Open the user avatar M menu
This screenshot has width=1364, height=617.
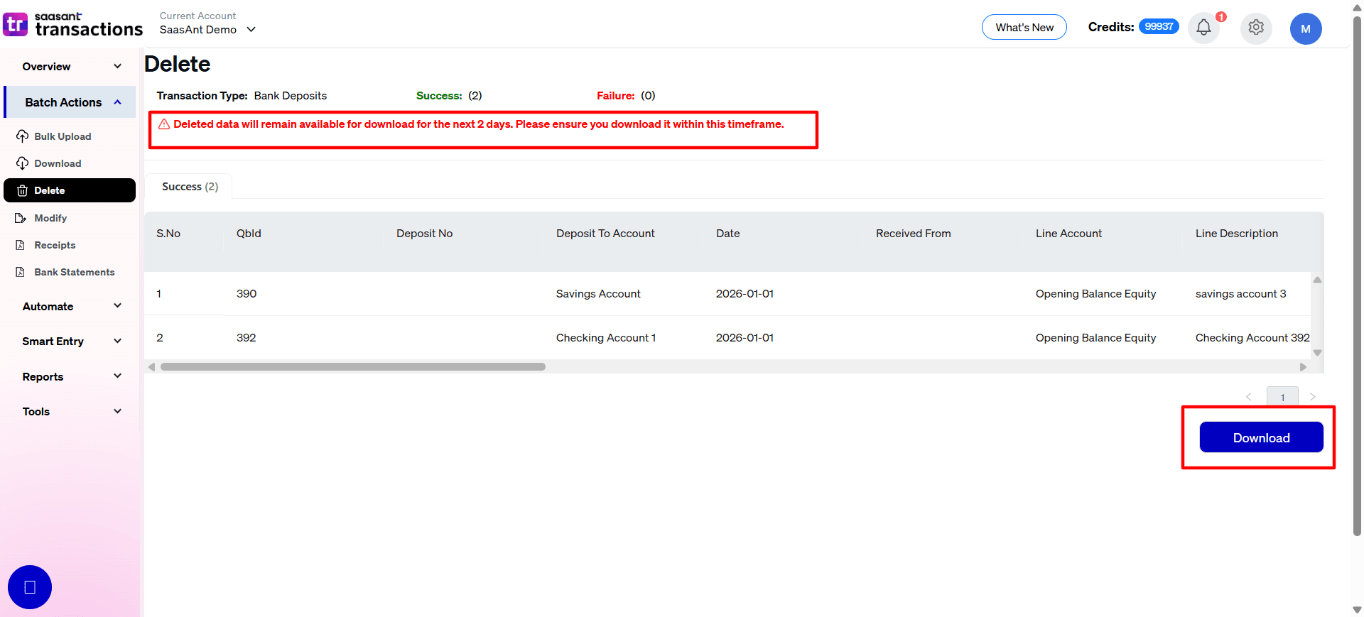[1306, 29]
